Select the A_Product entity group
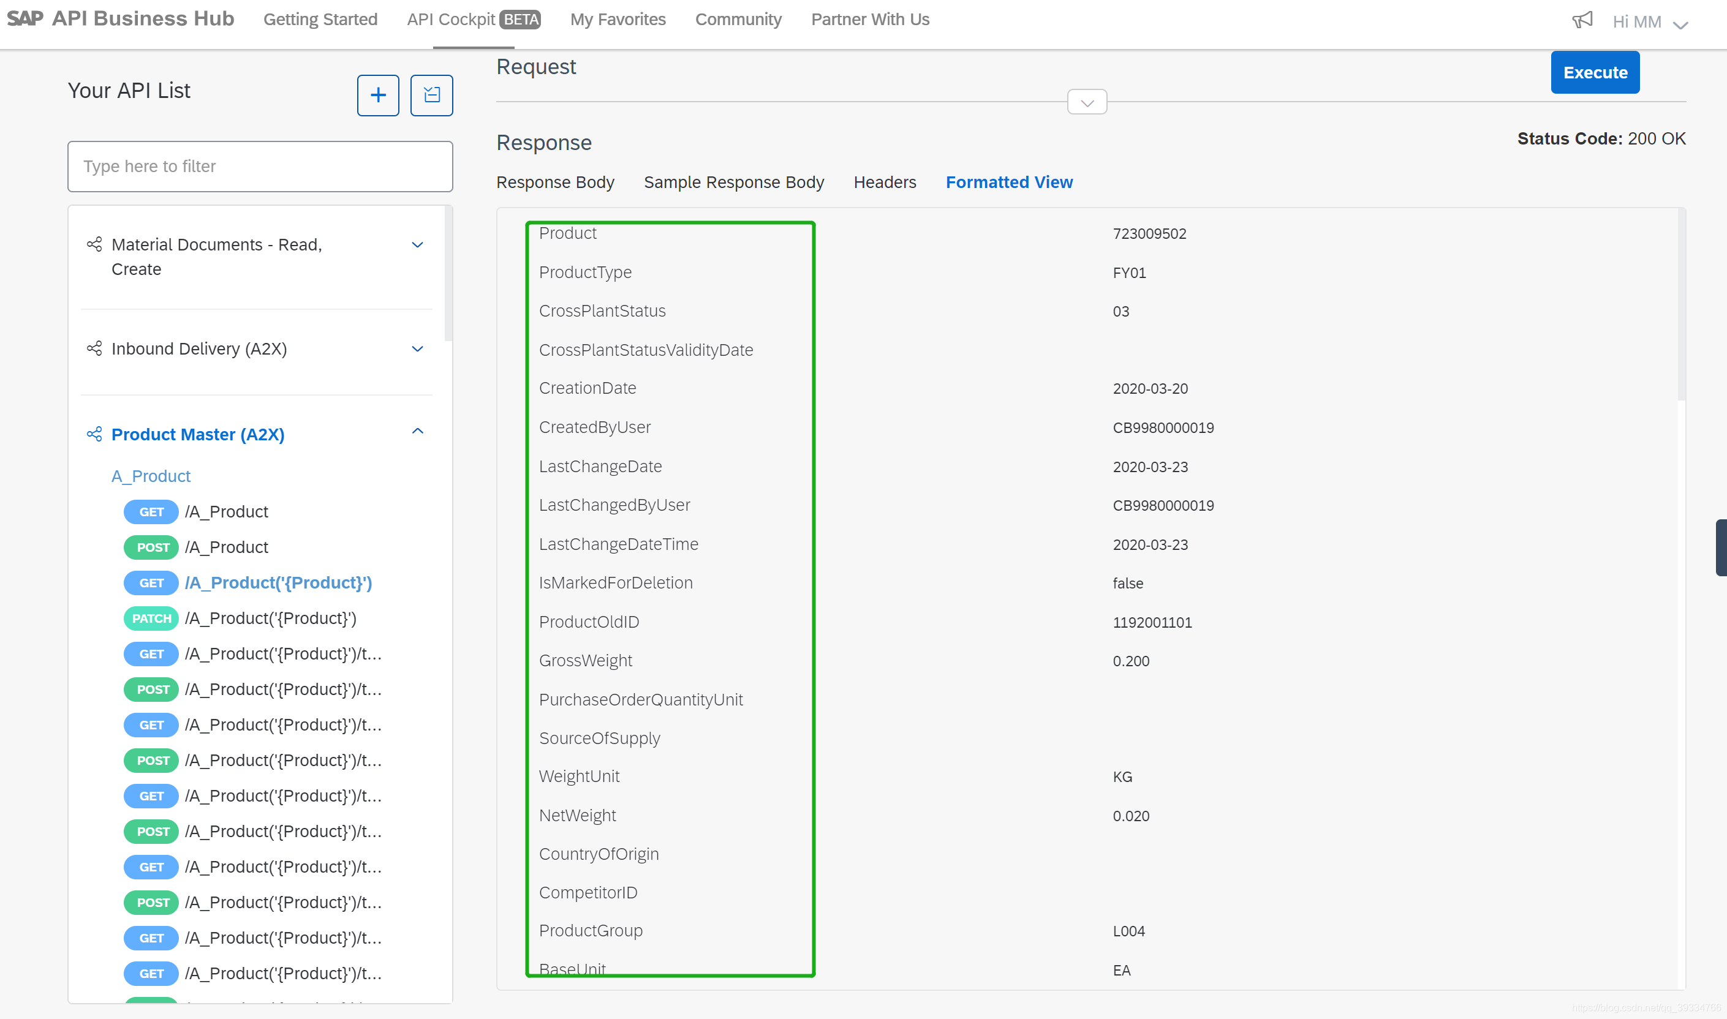Viewport: 1727px width, 1019px height. 151,476
